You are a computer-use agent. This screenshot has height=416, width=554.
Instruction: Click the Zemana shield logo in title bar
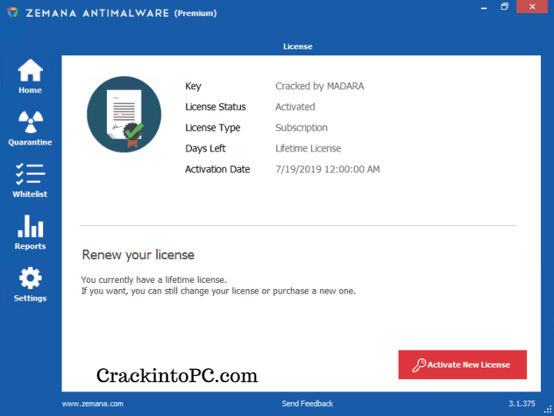[13, 13]
